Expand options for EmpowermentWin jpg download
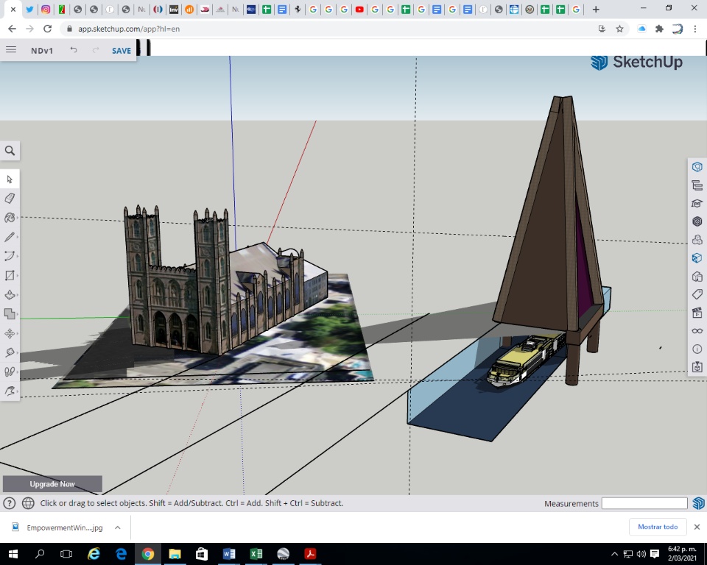The image size is (707, 565). tap(117, 527)
